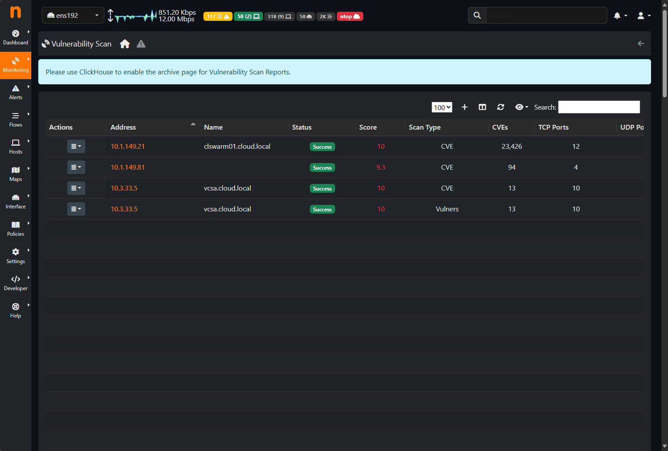Click the Maps sidebar icon
Screen dimensions: 668x451
click(16, 174)
